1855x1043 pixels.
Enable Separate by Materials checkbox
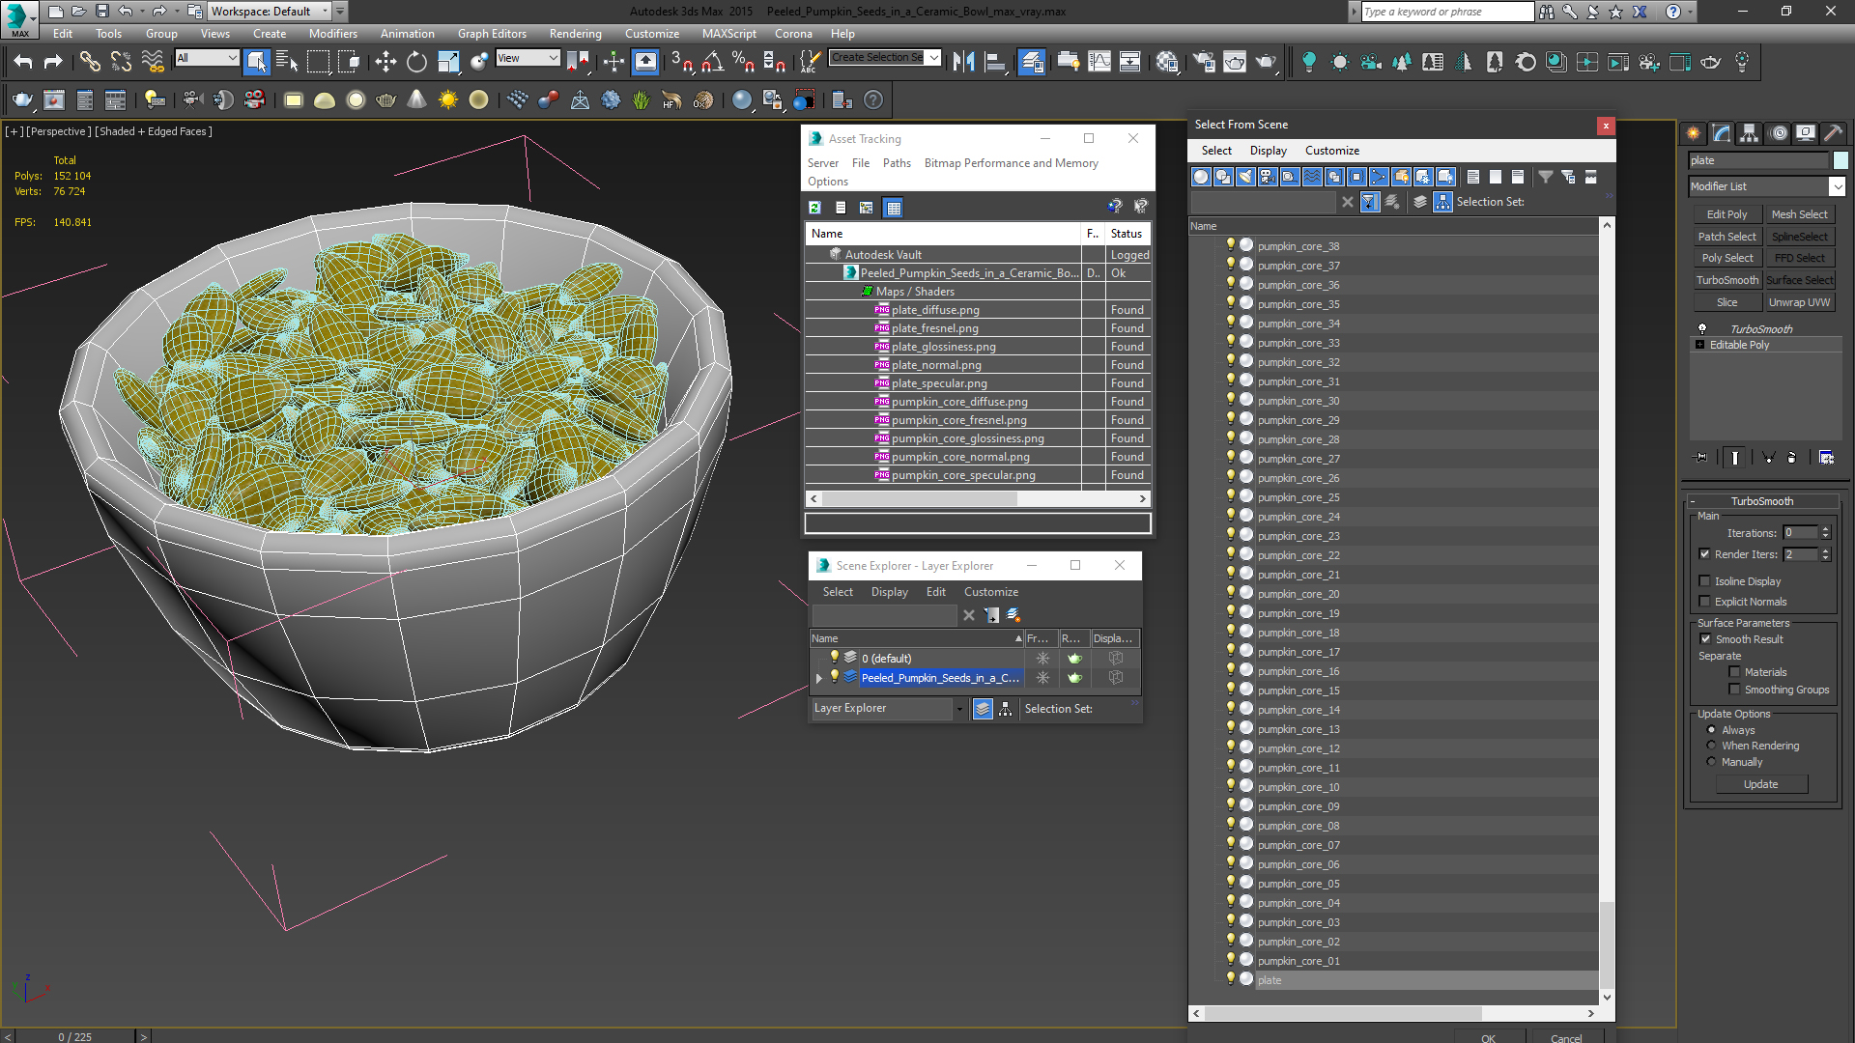point(1735,672)
